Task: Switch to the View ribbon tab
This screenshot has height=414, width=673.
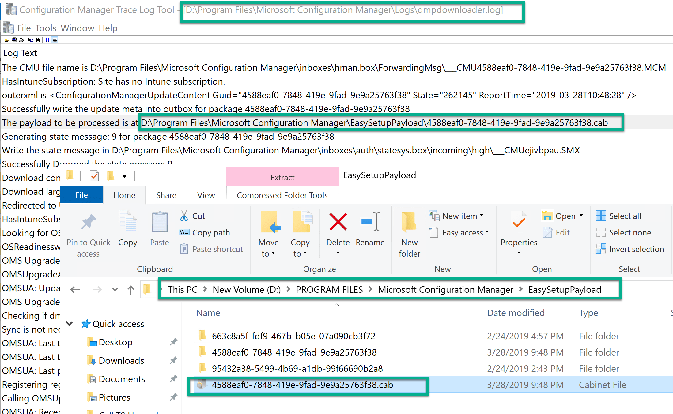Action: pyautogui.click(x=206, y=195)
